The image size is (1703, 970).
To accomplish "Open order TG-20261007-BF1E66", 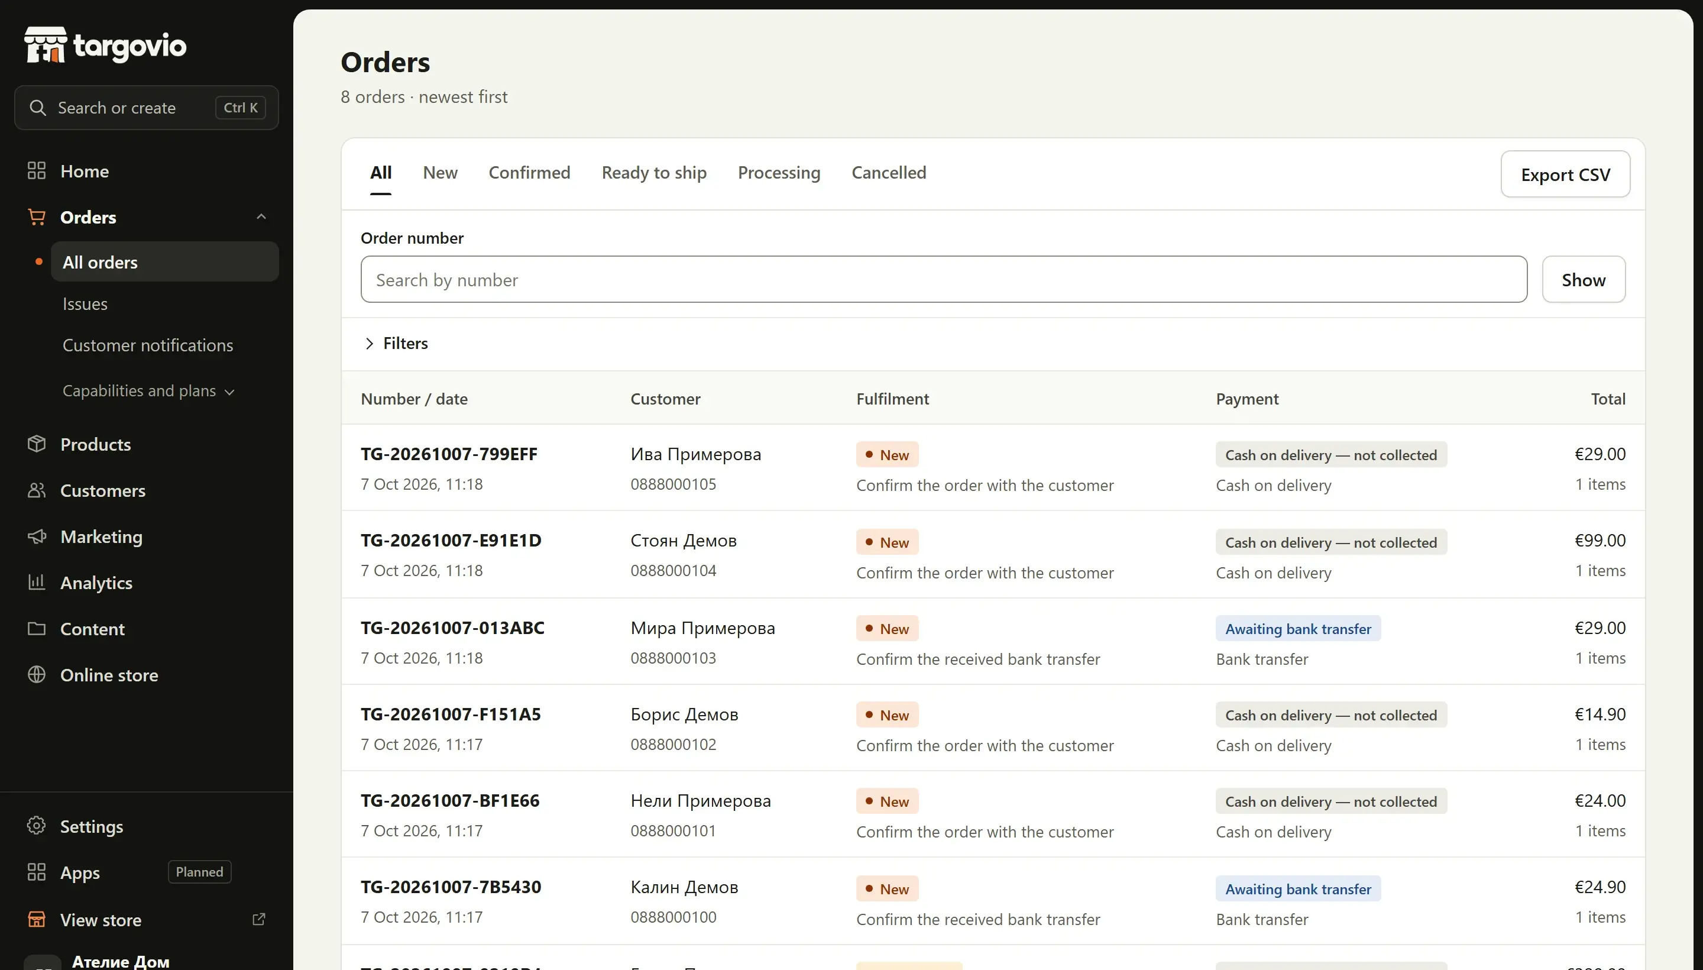I will (x=450, y=800).
